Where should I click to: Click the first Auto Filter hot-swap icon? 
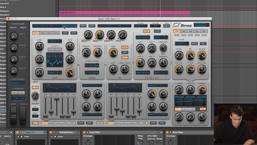[x=158, y=132]
